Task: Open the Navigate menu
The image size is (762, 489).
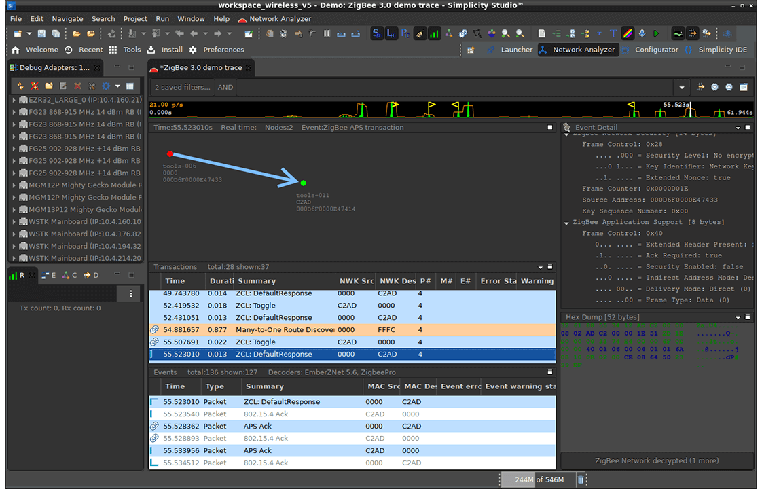Action: click(x=67, y=18)
